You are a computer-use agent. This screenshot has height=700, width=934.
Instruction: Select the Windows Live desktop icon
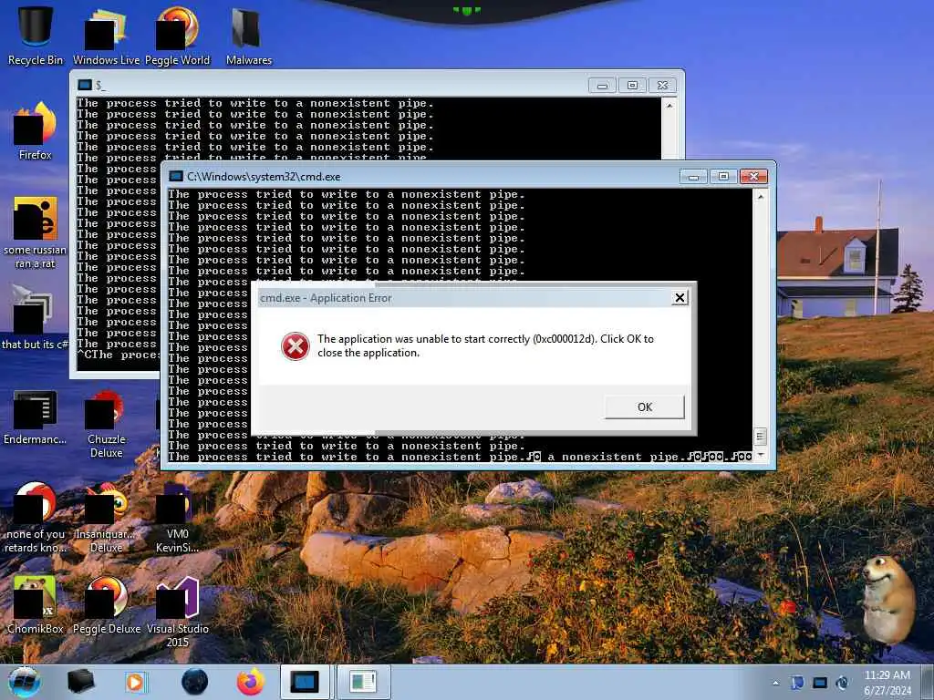tap(106, 36)
